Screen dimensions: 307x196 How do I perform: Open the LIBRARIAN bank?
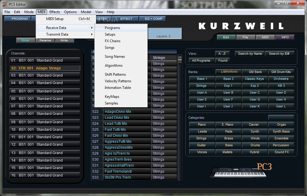(x=229, y=72)
